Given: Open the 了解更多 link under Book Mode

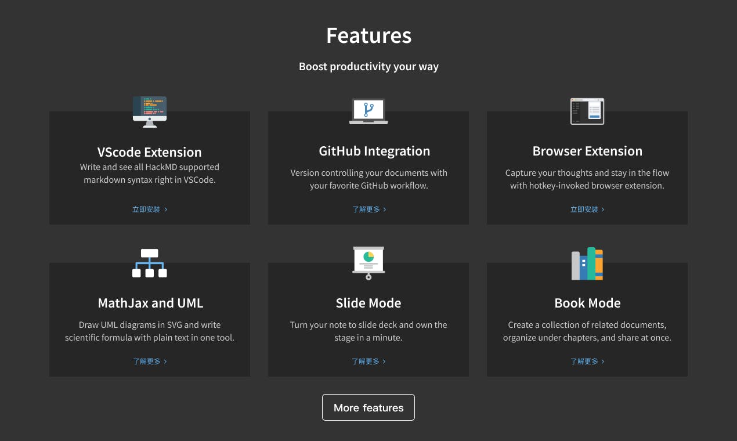Looking at the screenshot, I should click(587, 362).
